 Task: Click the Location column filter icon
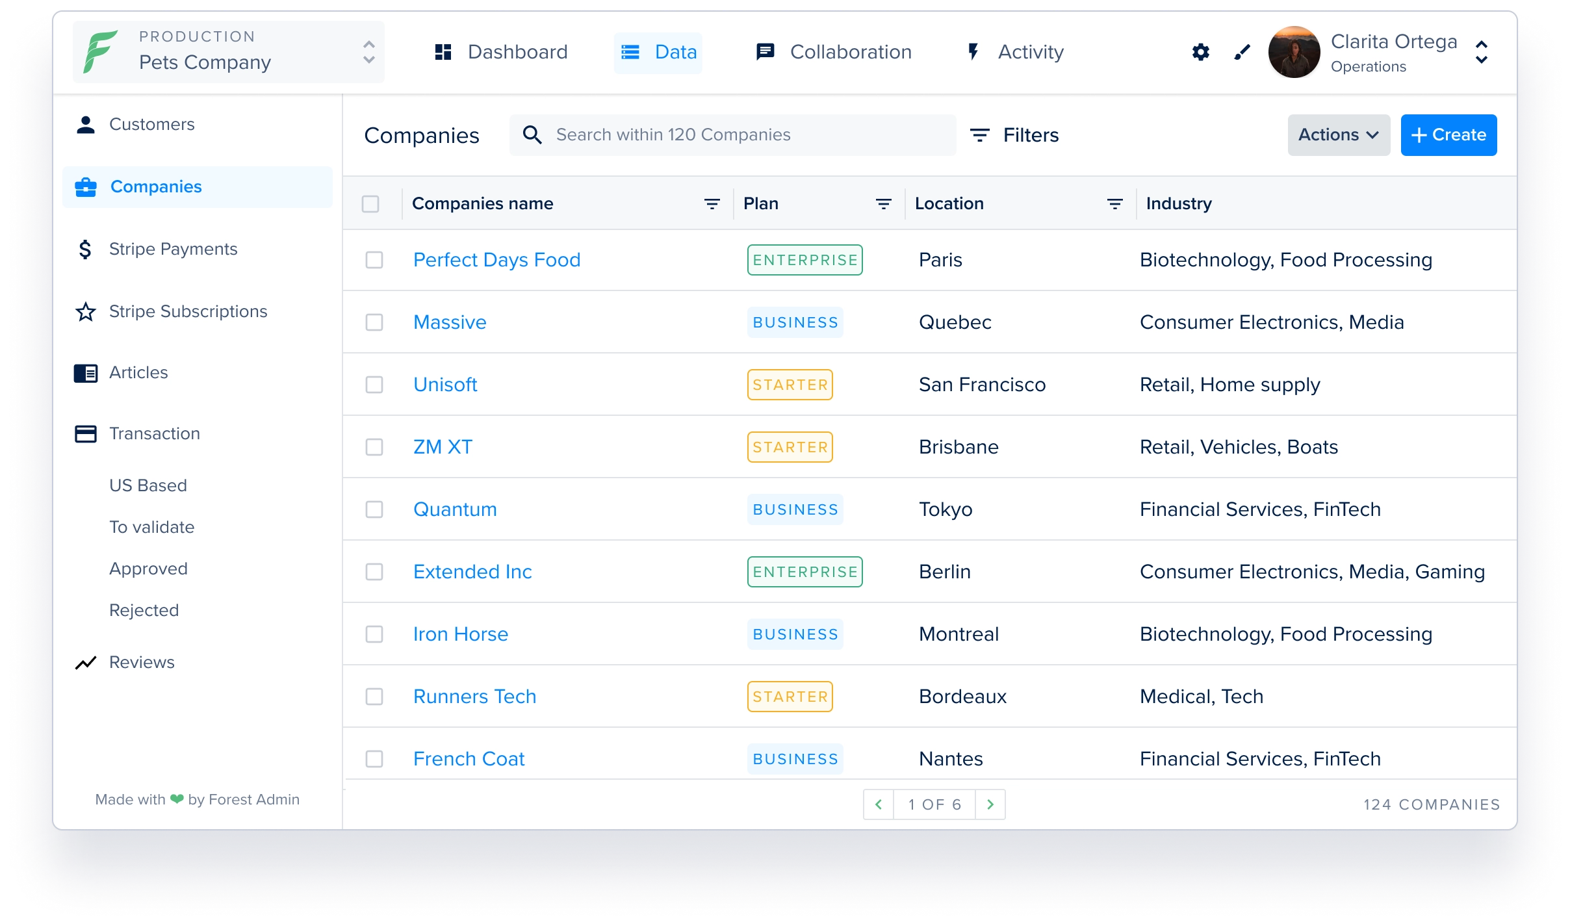point(1114,204)
